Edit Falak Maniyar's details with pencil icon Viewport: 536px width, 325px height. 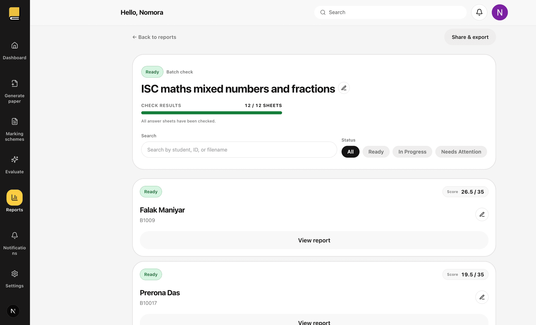(x=482, y=214)
